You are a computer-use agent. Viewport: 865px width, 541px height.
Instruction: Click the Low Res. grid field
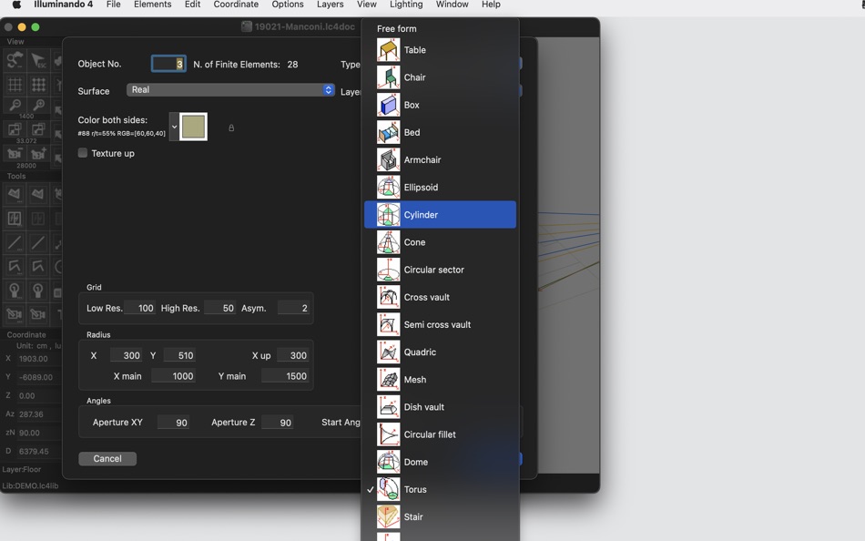139,308
